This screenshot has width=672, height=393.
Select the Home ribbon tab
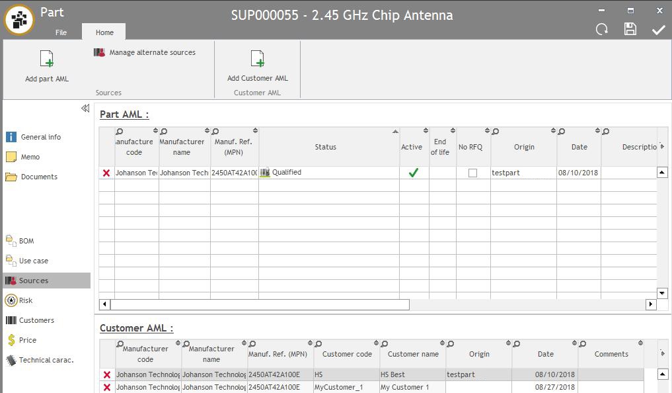pos(104,32)
